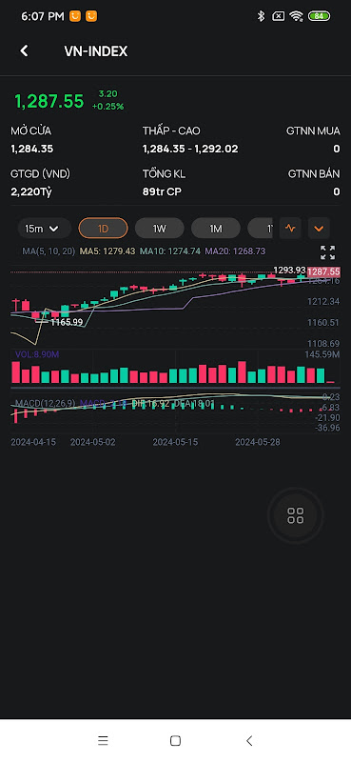The width and height of the screenshot is (351, 762).
Task: Tap the current price tag 1287.55 on chart
Action: tap(323, 271)
